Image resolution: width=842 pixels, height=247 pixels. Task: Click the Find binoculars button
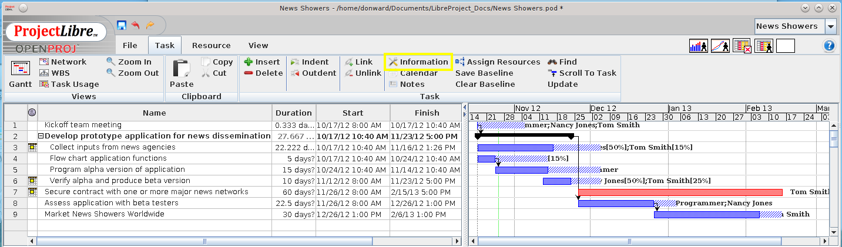click(562, 62)
